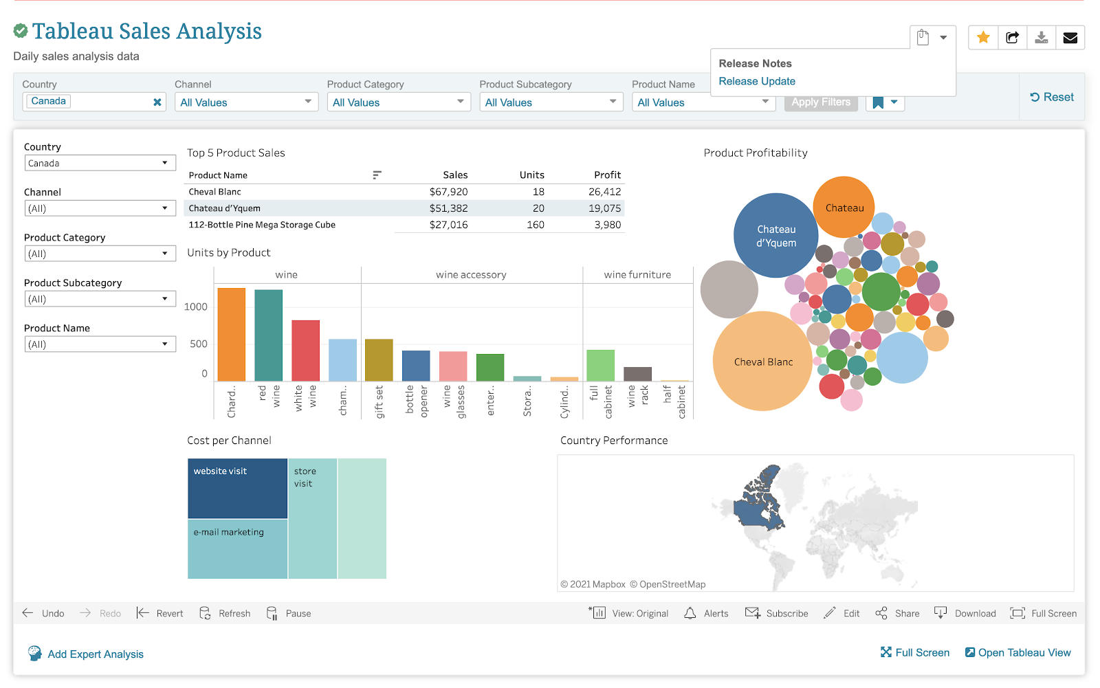Expand the Channel All Values filter

click(246, 102)
